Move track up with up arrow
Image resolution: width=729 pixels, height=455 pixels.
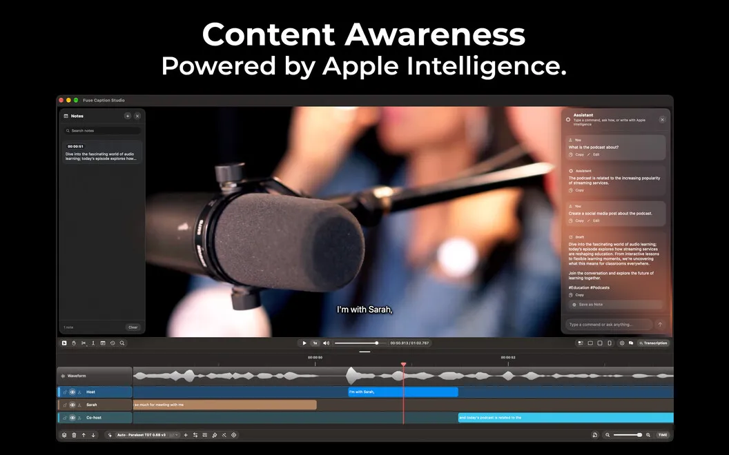coord(84,435)
